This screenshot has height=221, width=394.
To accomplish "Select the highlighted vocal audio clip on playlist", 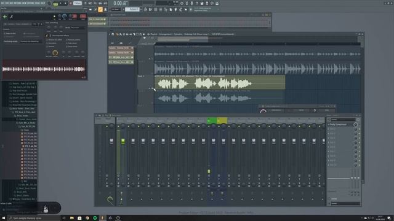I will (220, 82).
